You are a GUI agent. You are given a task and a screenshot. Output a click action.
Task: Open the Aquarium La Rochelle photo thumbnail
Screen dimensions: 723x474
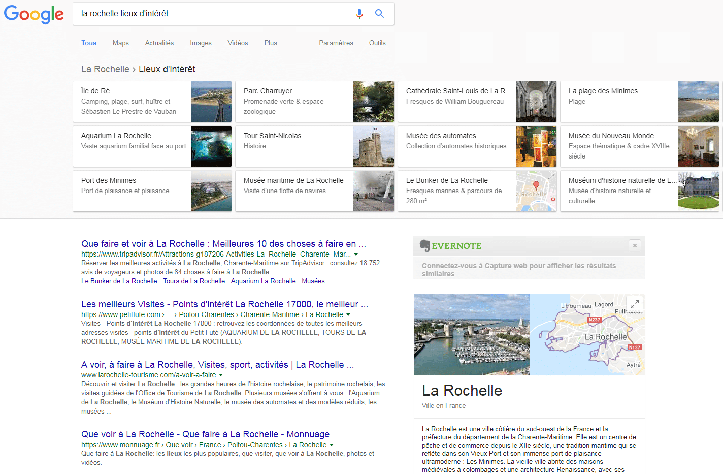(211, 146)
